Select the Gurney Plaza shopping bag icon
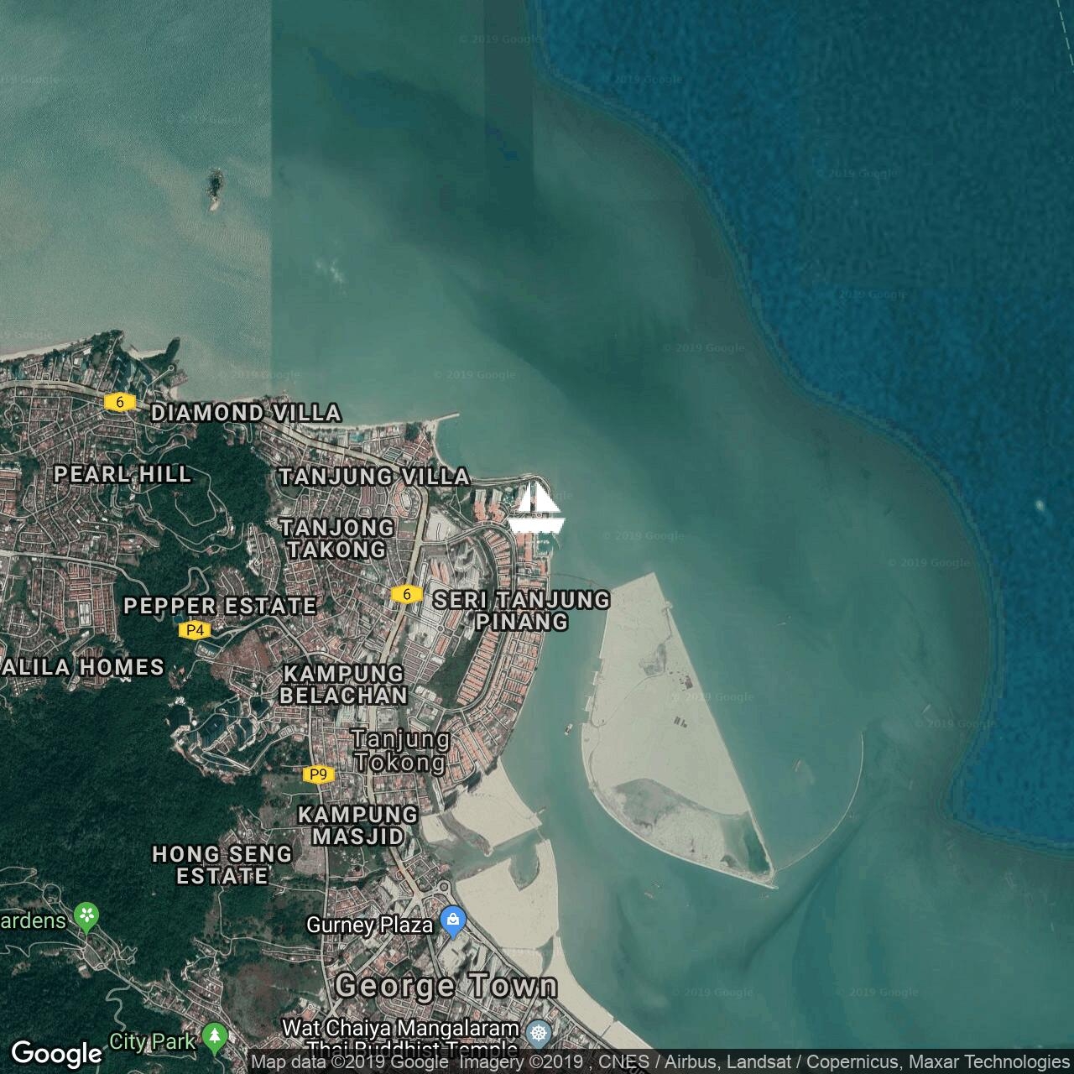Image resolution: width=1074 pixels, height=1074 pixels. (x=453, y=923)
